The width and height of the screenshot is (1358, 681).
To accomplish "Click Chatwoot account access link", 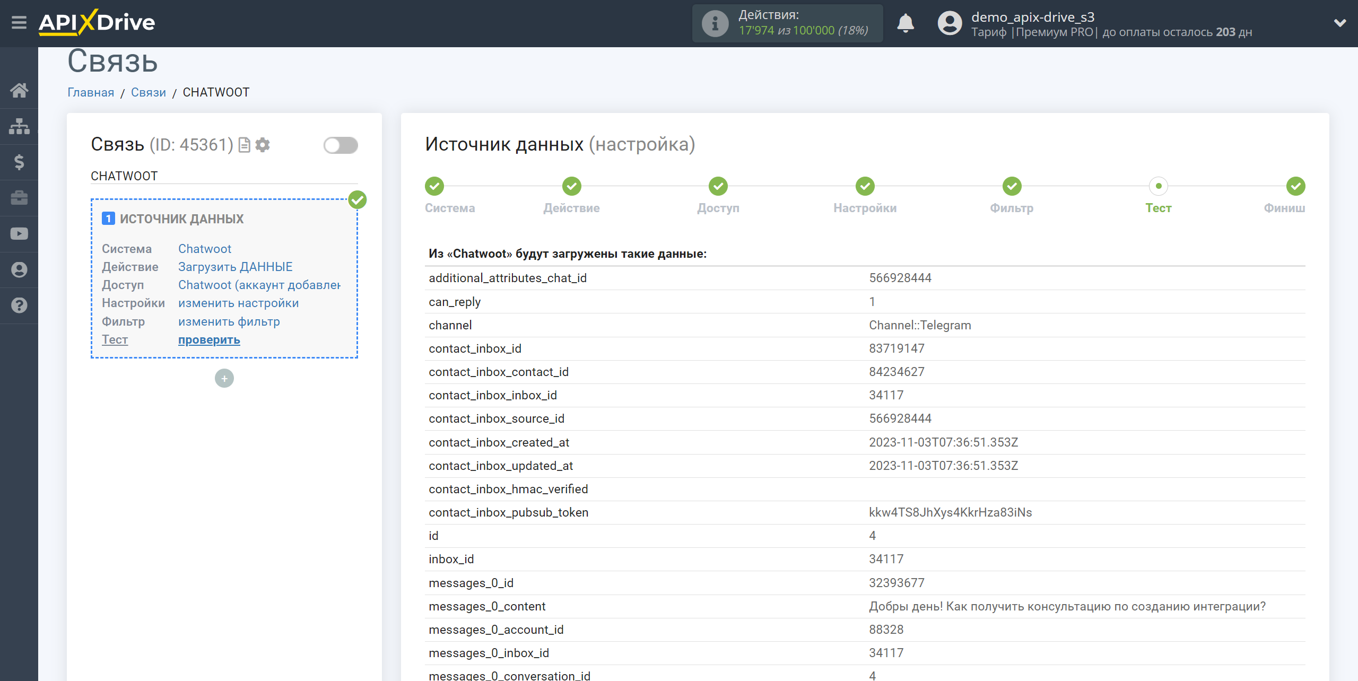I will [x=259, y=285].
